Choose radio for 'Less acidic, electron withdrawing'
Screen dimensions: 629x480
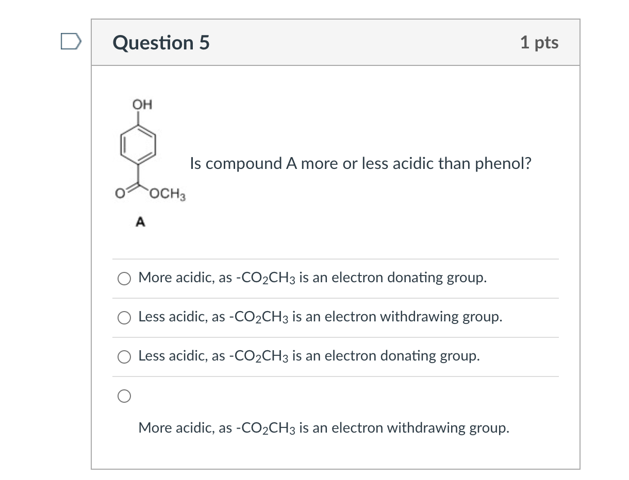coord(124,318)
